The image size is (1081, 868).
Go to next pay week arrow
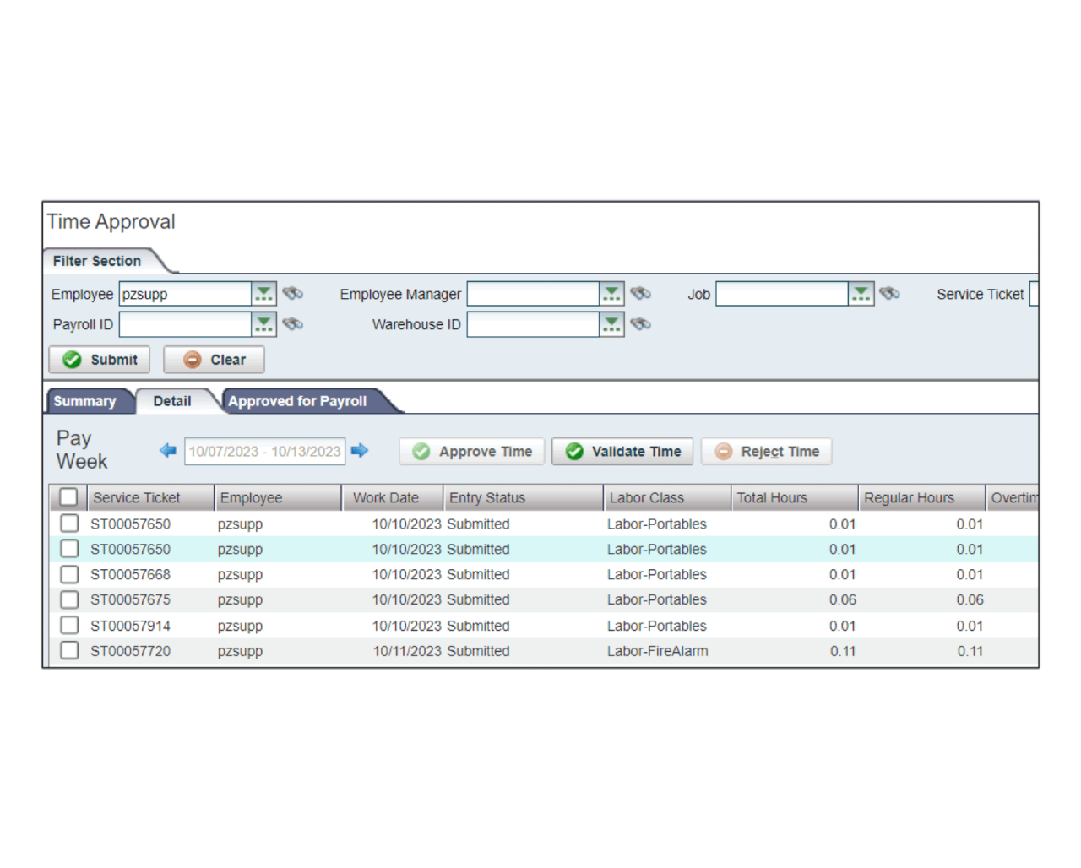click(360, 451)
